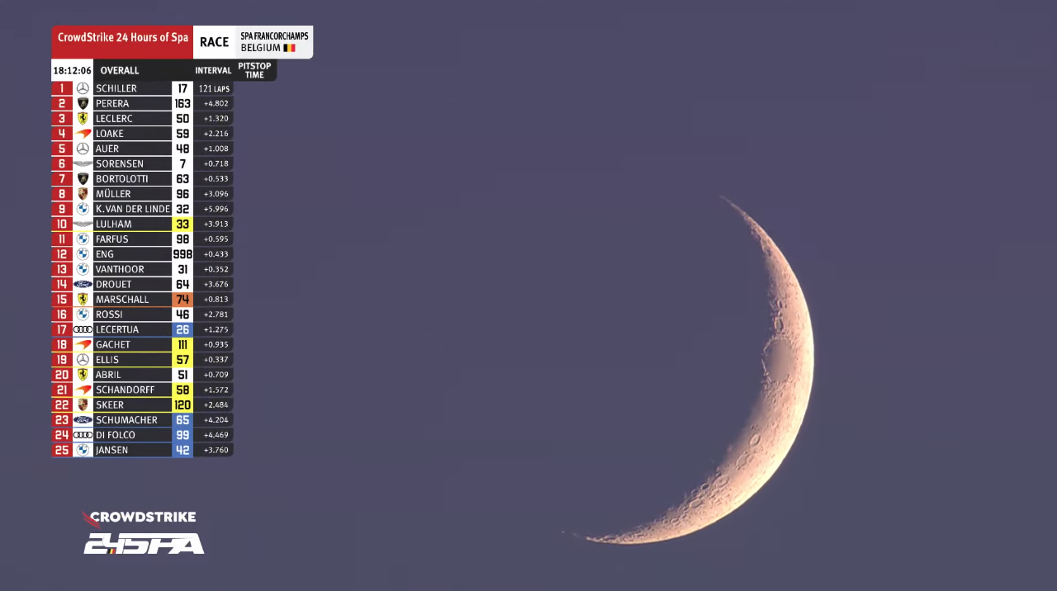Click the Ford logo beside SCHUMACHER

click(x=83, y=419)
